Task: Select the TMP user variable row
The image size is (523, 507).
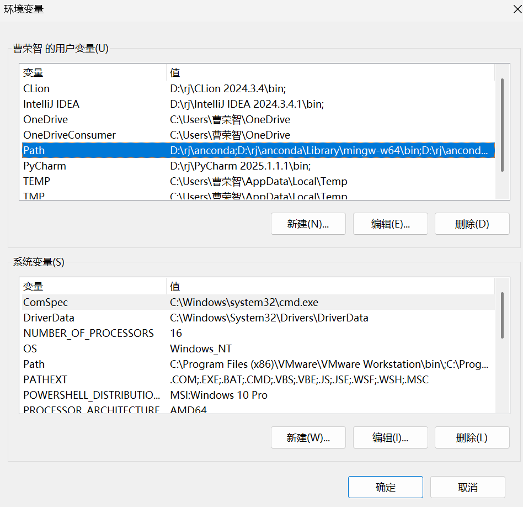Action: [259, 195]
